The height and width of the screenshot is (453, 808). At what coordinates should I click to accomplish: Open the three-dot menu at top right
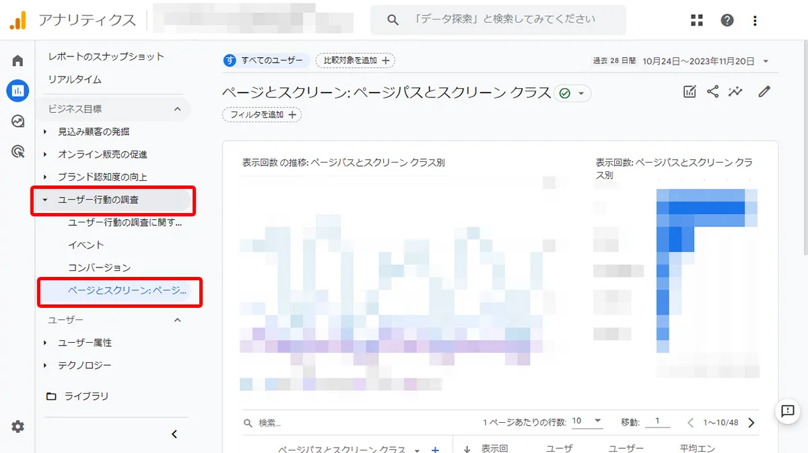pos(754,19)
